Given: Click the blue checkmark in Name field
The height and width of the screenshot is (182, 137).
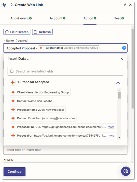Looking at the screenshot, I should pyautogui.click(x=124, y=48).
